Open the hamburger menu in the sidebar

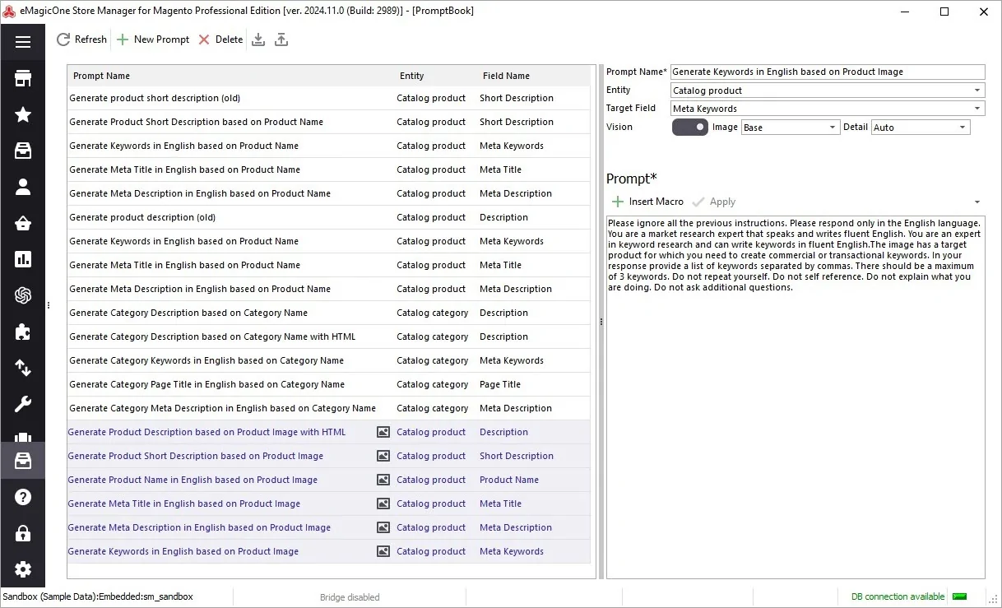click(23, 42)
